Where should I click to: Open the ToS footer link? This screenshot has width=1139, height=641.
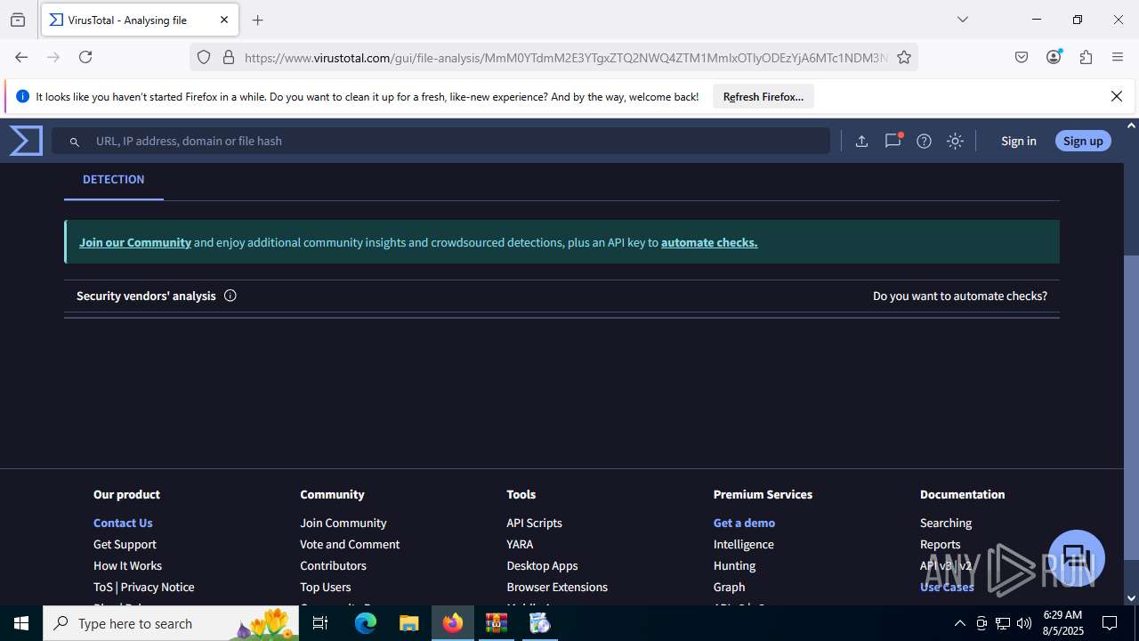pyautogui.click(x=103, y=587)
